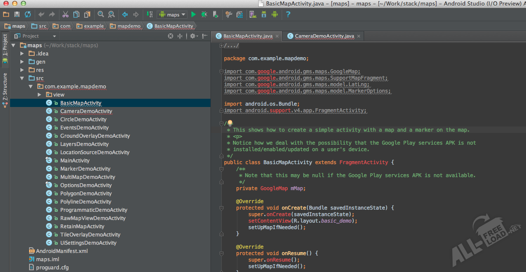The width and height of the screenshot is (526, 272).
Task: Click the Save All floppy disk icon
Action: pos(17,15)
